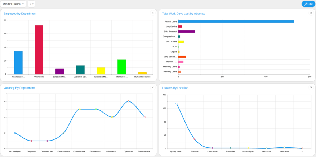This screenshot has height=157, width=316.
Task: Click the Operations point on the vacancy line
Action: [129, 101]
